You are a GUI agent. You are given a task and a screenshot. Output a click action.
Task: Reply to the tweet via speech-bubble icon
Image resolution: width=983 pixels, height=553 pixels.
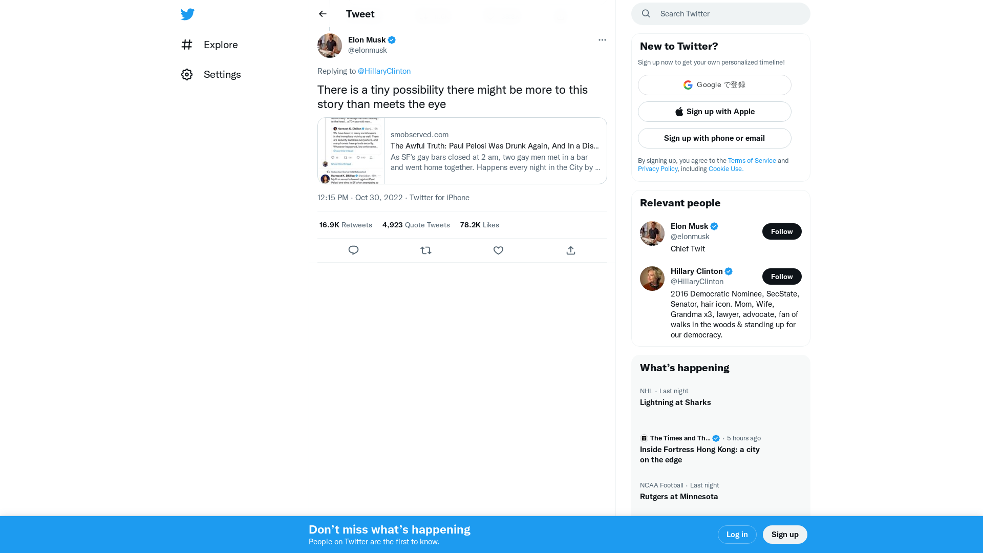(353, 250)
